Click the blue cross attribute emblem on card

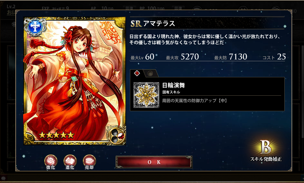coord(35,27)
